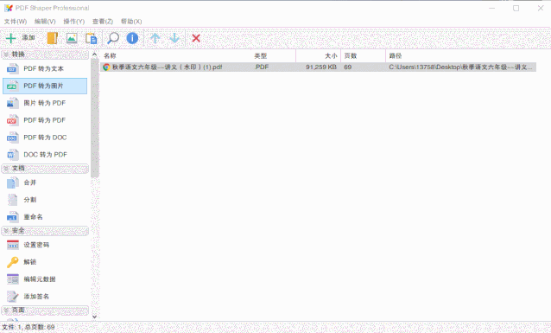The image size is (551, 333).
Task: Click the PDF 转为文本 icon
Action: (x=12, y=68)
